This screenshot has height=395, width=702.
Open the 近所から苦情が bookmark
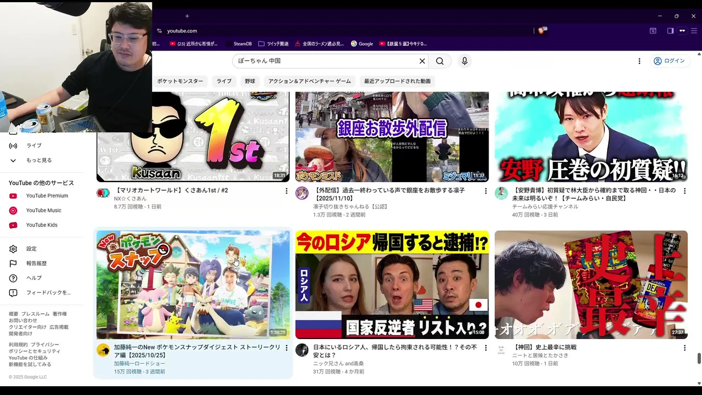(194, 44)
